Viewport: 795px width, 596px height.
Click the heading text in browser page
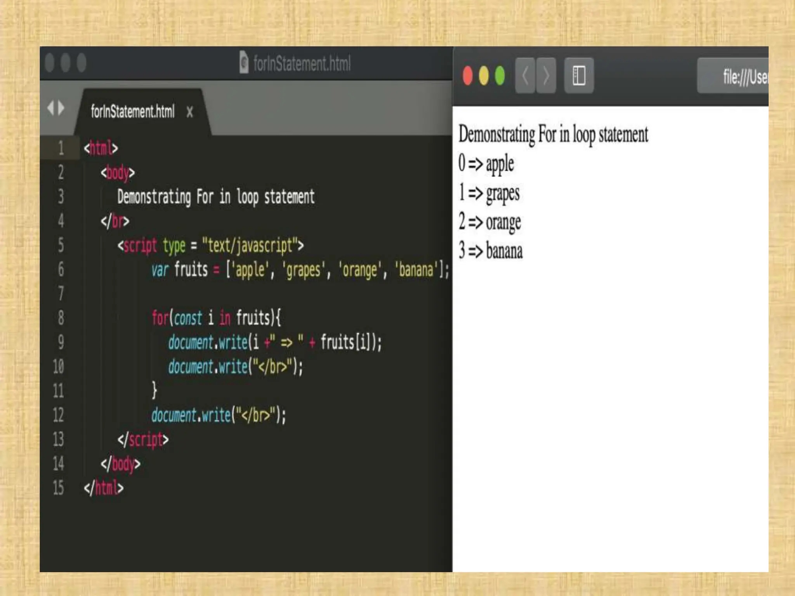coord(553,135)
